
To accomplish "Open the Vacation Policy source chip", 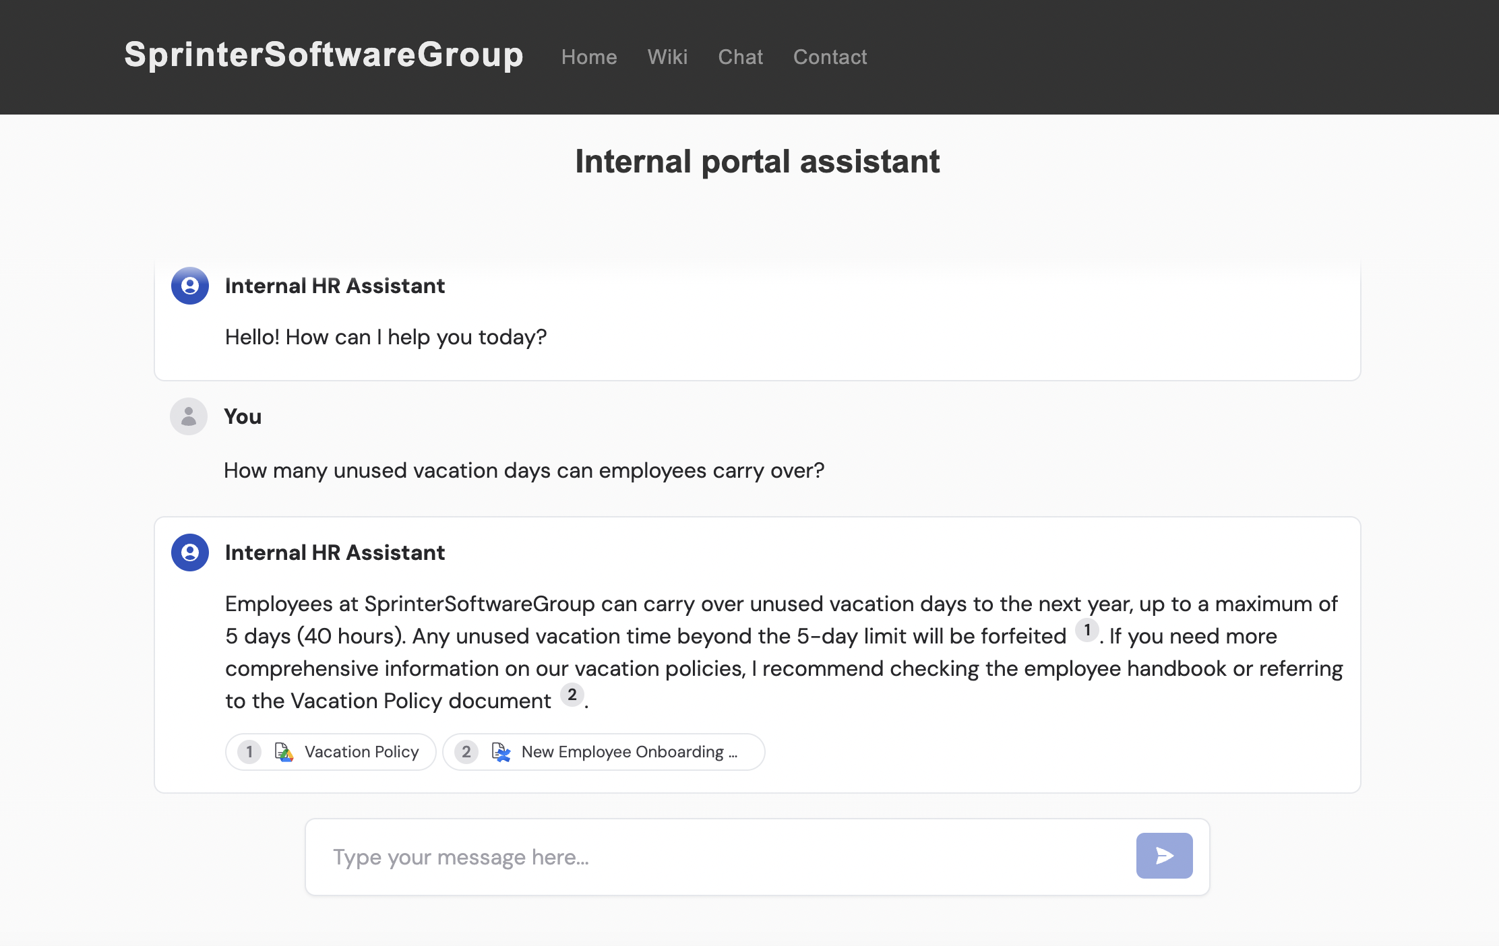I will click(331, 752).
